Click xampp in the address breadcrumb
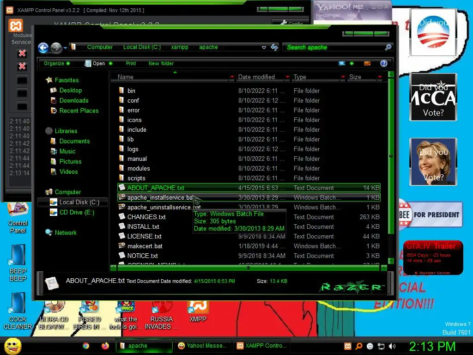The width and height of the screenshot is (473, 355). coord(180,47)
